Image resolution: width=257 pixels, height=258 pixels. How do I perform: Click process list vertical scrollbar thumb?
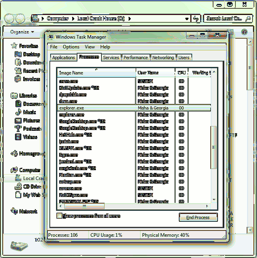[x=214, y=147]
